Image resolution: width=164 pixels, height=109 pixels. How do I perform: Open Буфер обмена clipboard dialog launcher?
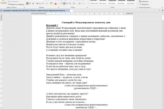pyautogui.click(x=25, y=7)
